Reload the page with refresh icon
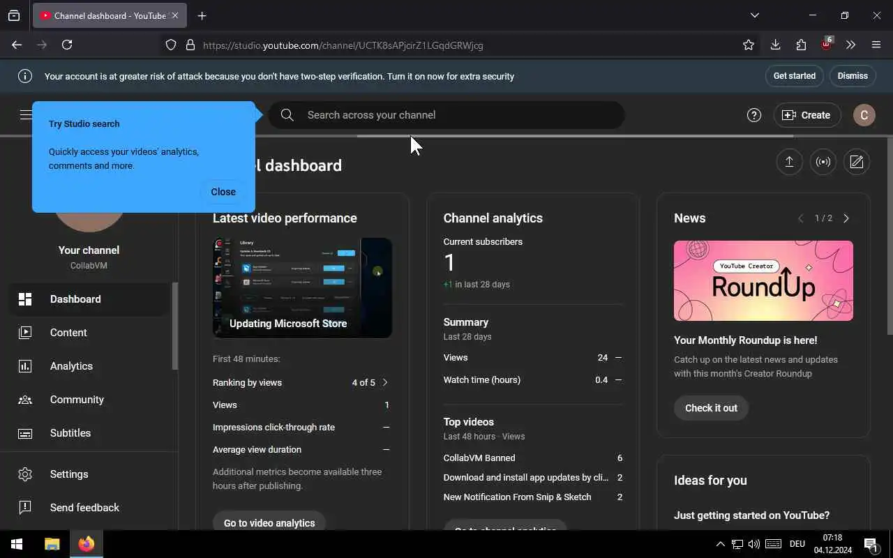 67,45
